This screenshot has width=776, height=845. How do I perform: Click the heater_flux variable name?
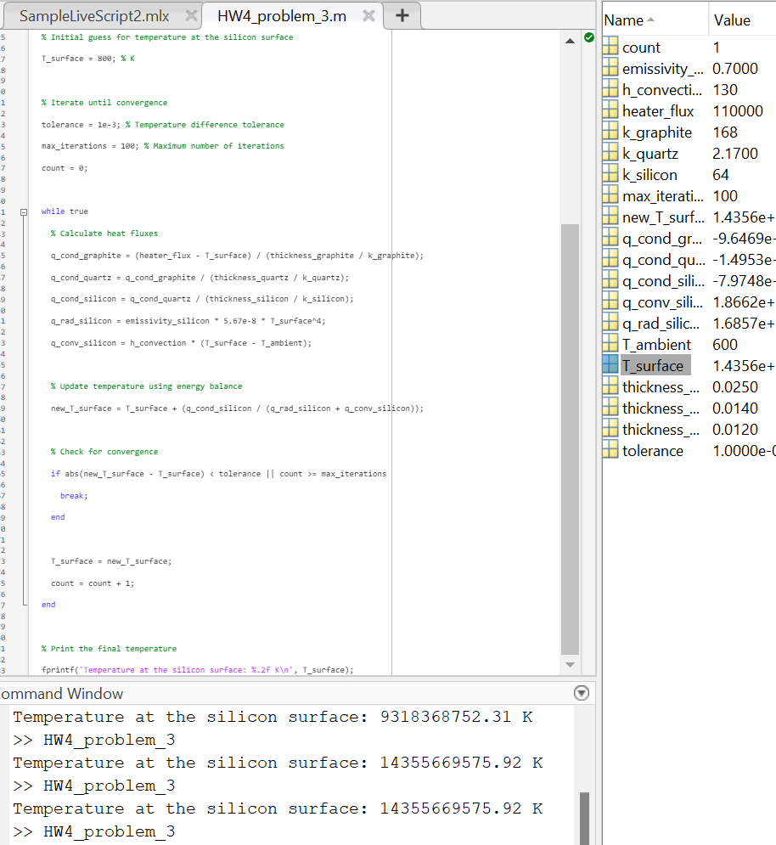pyautogui.click(x=658, y=111)
